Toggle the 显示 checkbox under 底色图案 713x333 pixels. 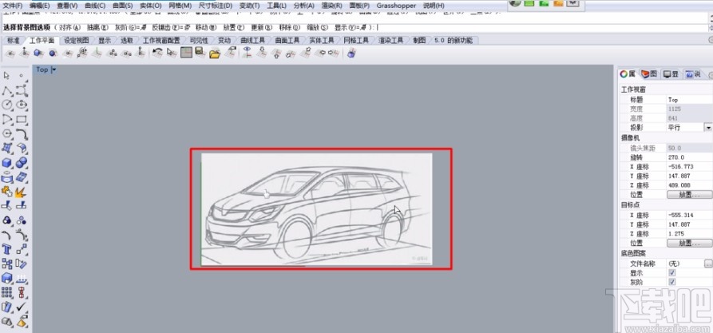coord(672,272)
